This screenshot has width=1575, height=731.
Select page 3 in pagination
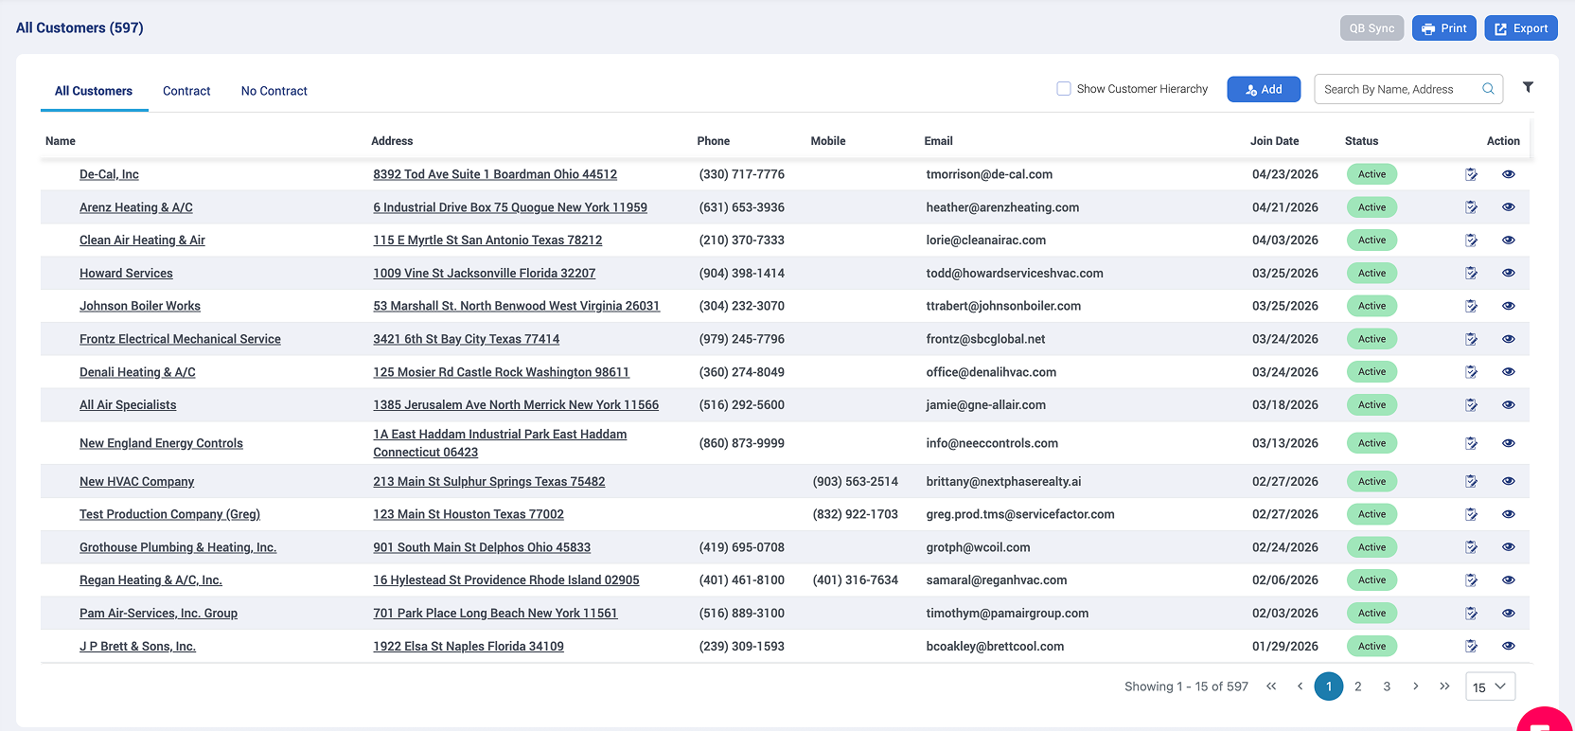(1387, 686)
